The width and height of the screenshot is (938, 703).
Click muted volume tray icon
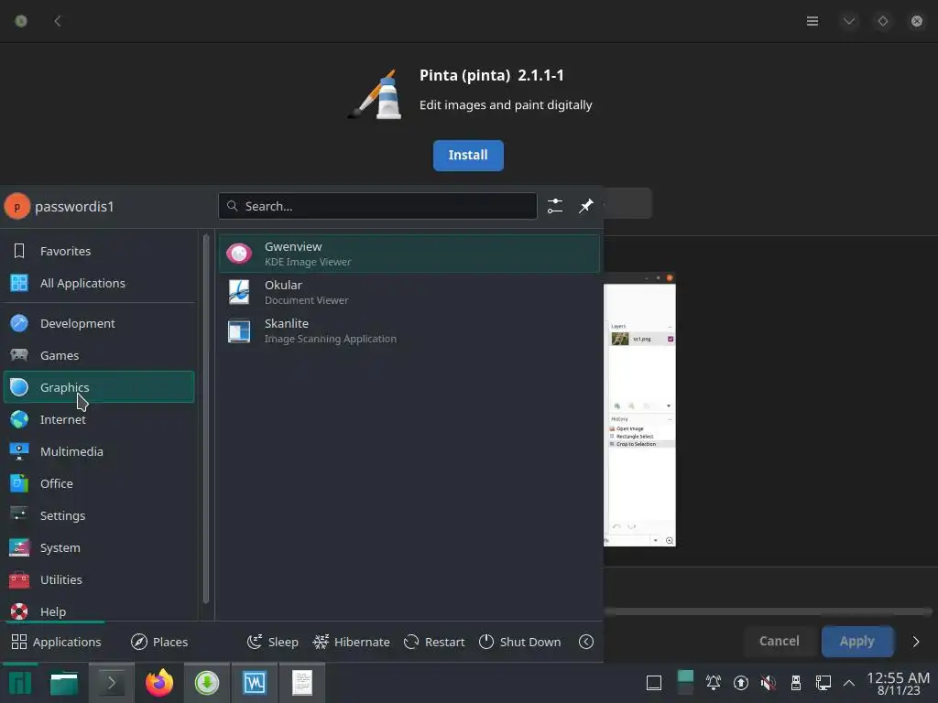point(769,683)
